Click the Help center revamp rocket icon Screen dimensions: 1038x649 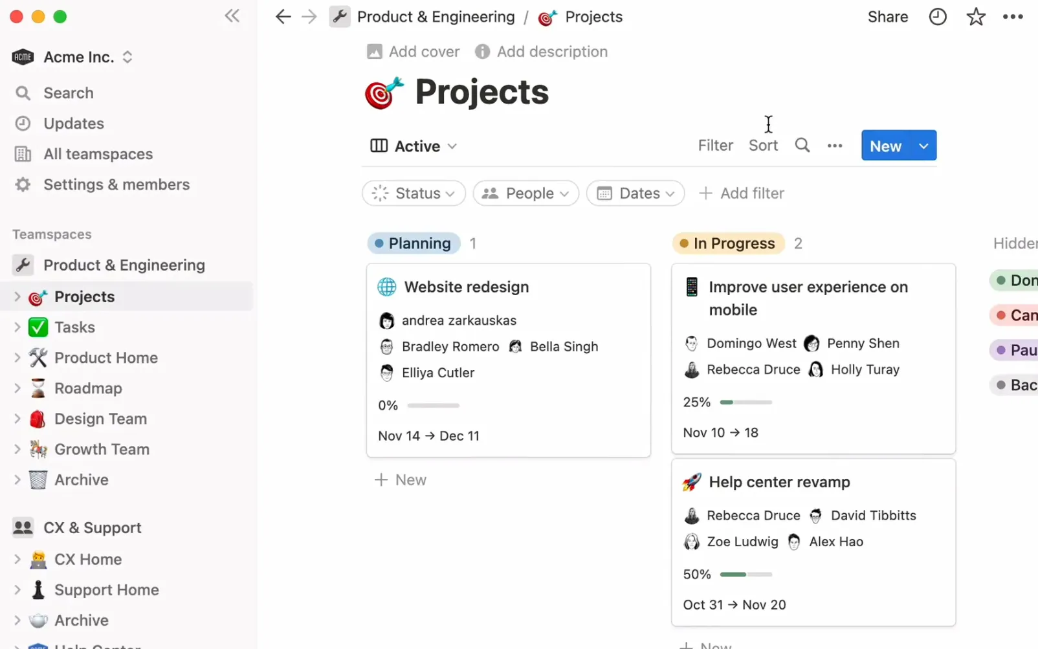click(x=692, y=482)
